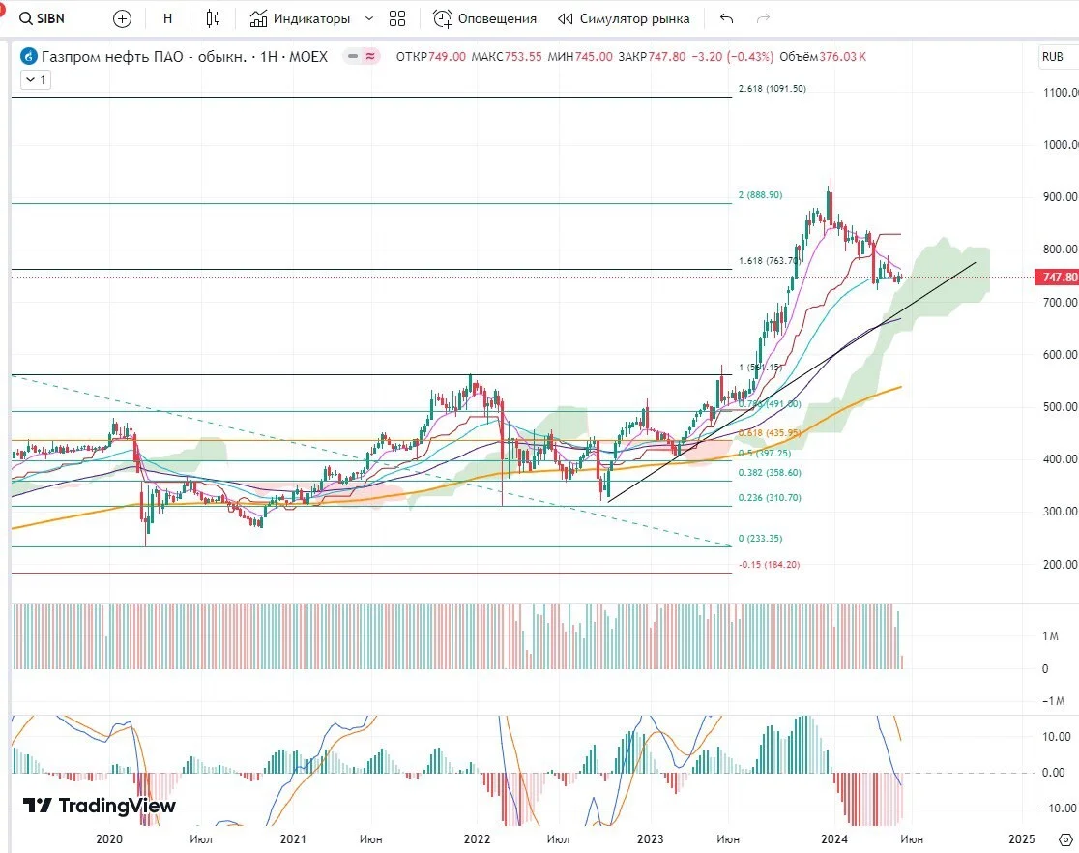Click the Газпром нефть ПАО symbol title

pos(185,56)
